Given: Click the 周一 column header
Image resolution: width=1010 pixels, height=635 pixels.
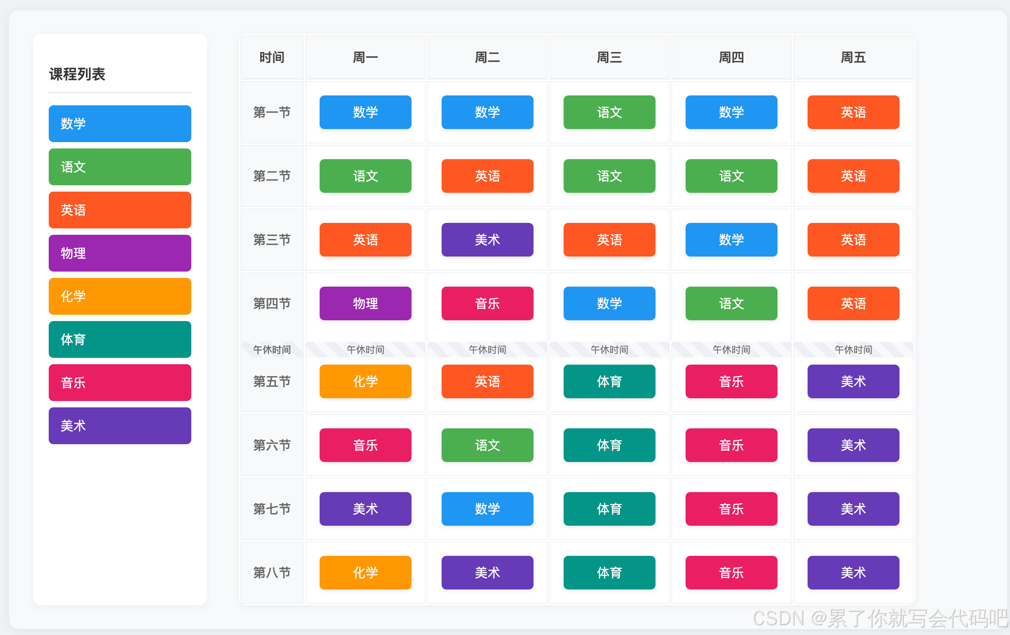Looking at the screenshot, I should click(365, 57).
